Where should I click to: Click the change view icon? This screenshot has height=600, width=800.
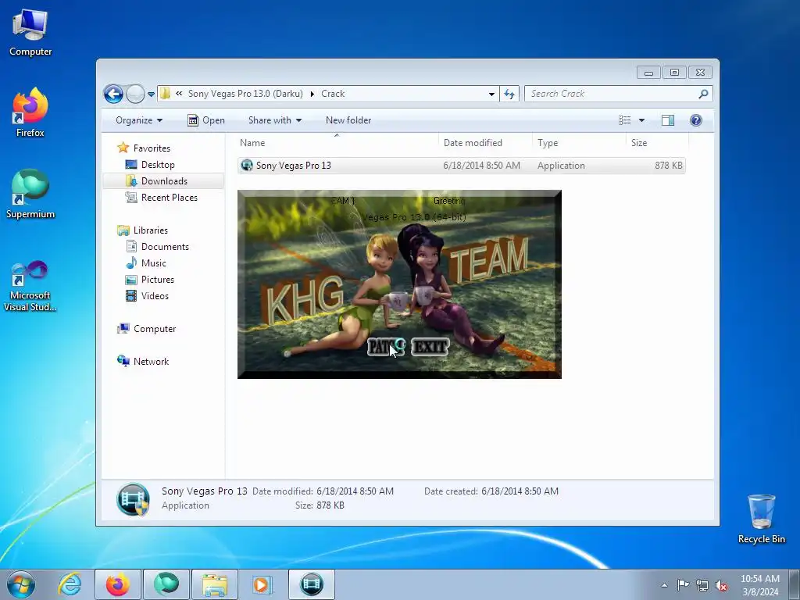tap(625, 120)
